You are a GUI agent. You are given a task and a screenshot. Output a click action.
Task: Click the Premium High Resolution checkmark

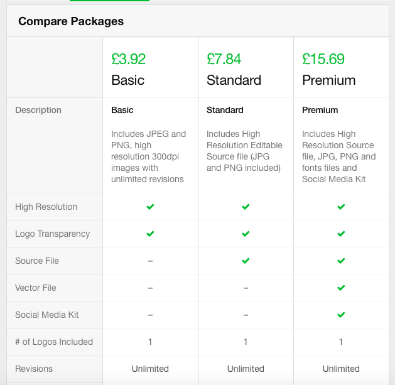[341, 207]
